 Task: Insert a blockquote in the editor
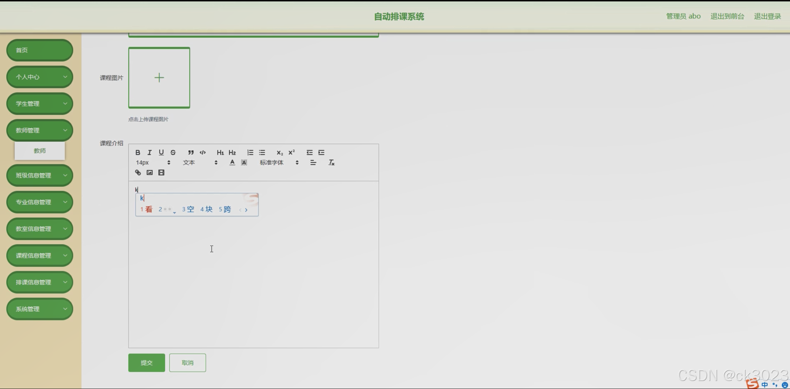[191, 152]
